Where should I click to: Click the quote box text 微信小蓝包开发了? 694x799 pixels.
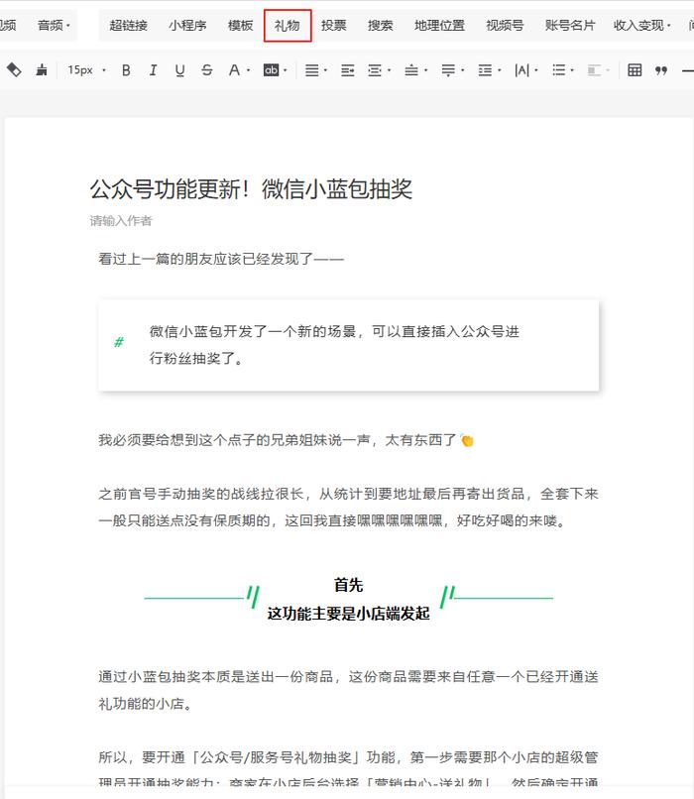pyautogui.click(x=334, y=345)
